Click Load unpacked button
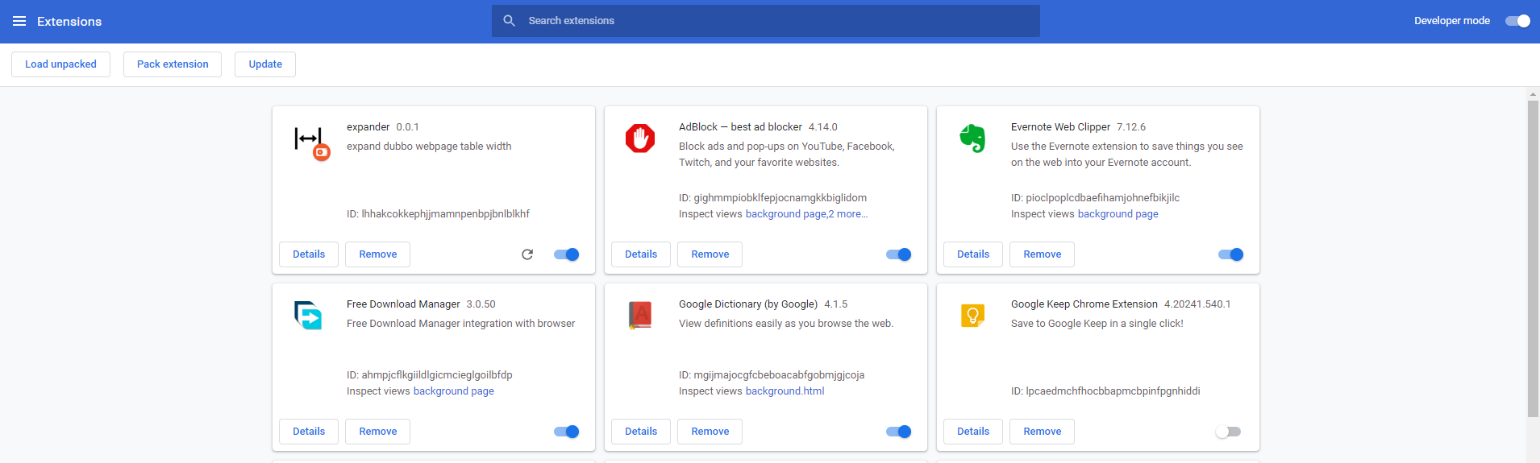The height and width of the screenshot is (463, 1540). pos(60,64)
